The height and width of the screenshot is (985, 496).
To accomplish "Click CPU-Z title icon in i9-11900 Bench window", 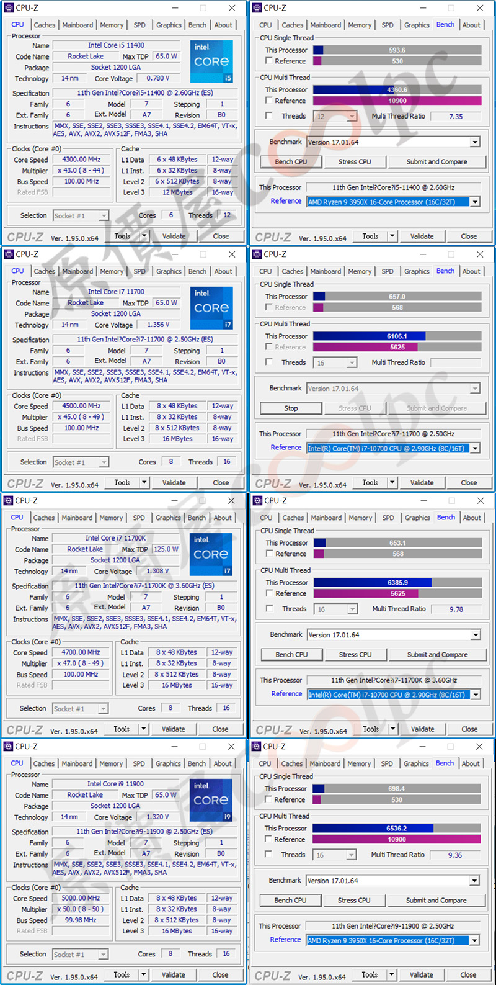I will 257,747.
